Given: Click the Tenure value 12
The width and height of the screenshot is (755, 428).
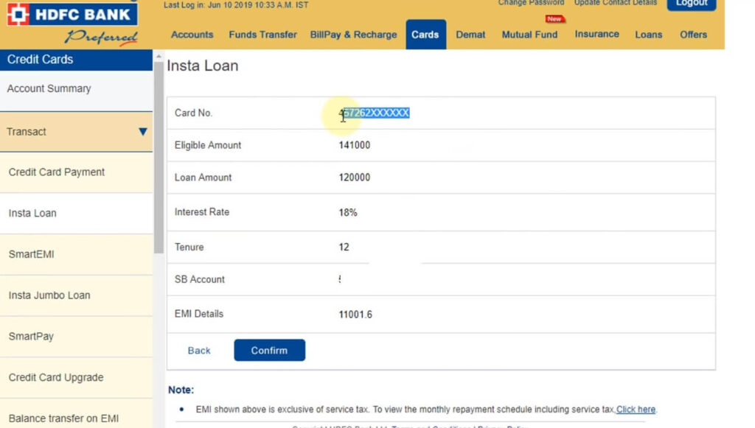Looking at the screenshot, I should tap(344, 248).
